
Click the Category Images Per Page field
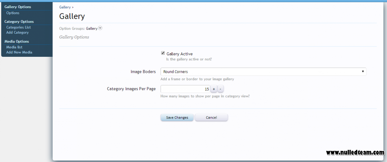point(185,89)
